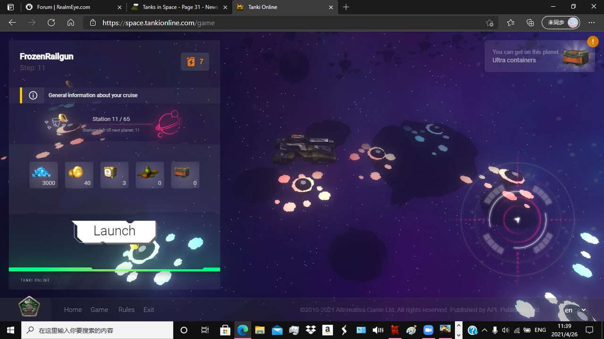Screen dimensions: 604x339
Task: Click the info icon beside General information
Action: coord(33,95)
